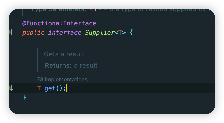224x123 pixels.
Task: Click the parentheses after get
Action: pos(59,88)
